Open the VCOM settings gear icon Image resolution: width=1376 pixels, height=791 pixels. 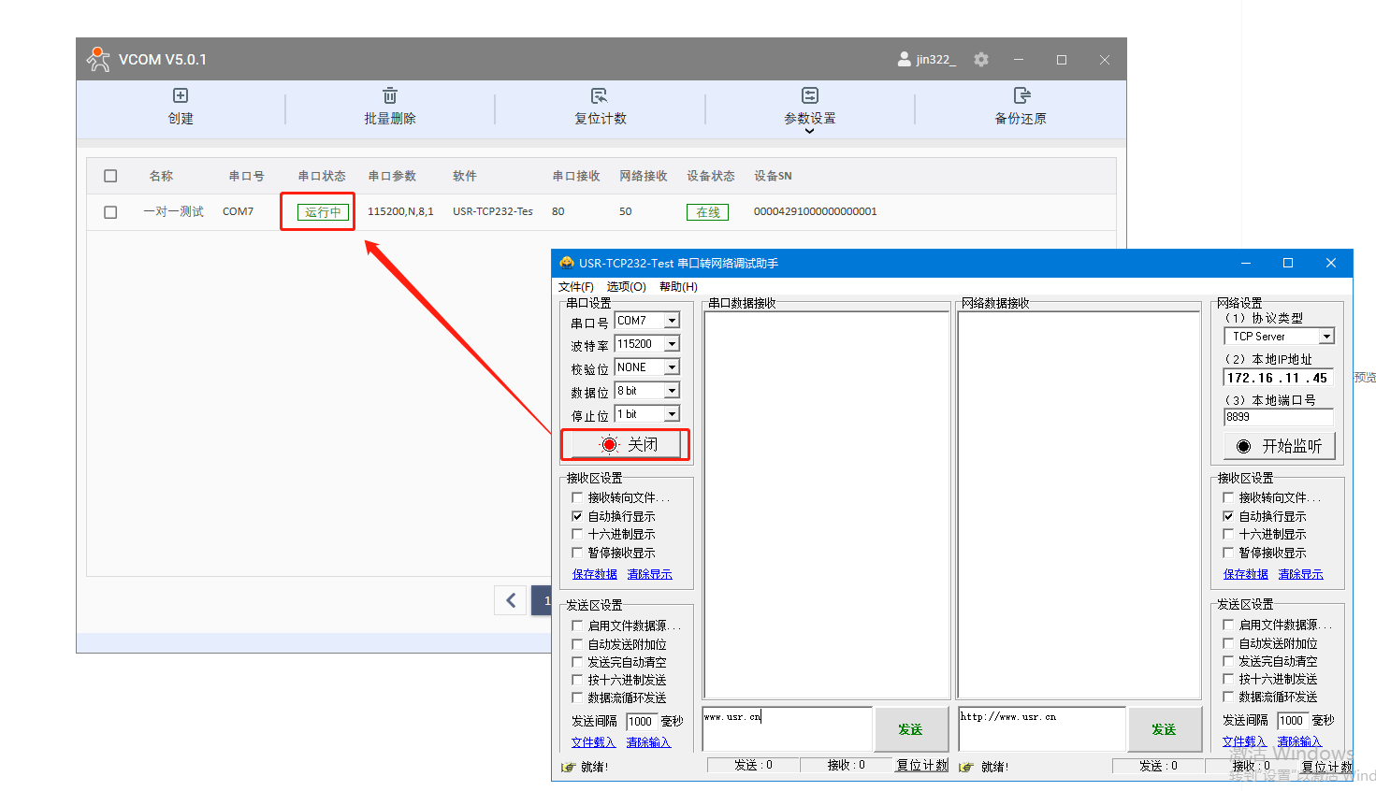point(981,60)
